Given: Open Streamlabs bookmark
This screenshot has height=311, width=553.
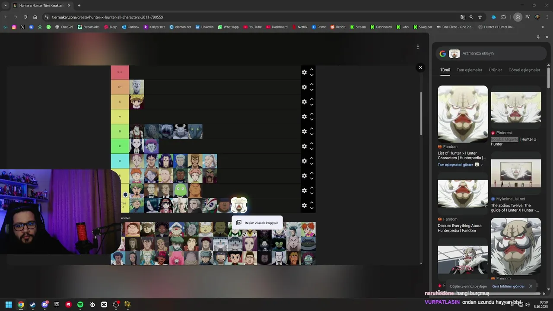Looking at the screenshot, I should tap(89, 27).
